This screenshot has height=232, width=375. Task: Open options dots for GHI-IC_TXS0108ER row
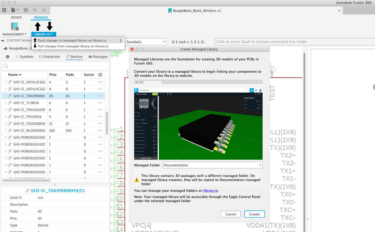(100, 124)
